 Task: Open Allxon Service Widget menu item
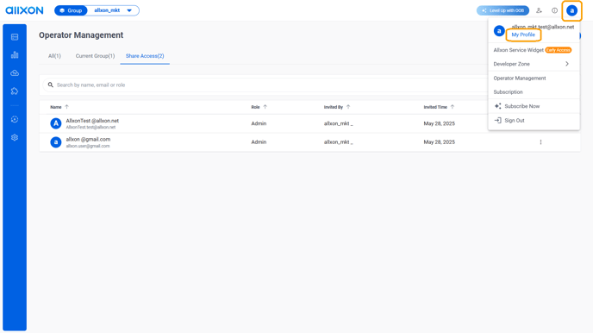click(x=534, y=50)
